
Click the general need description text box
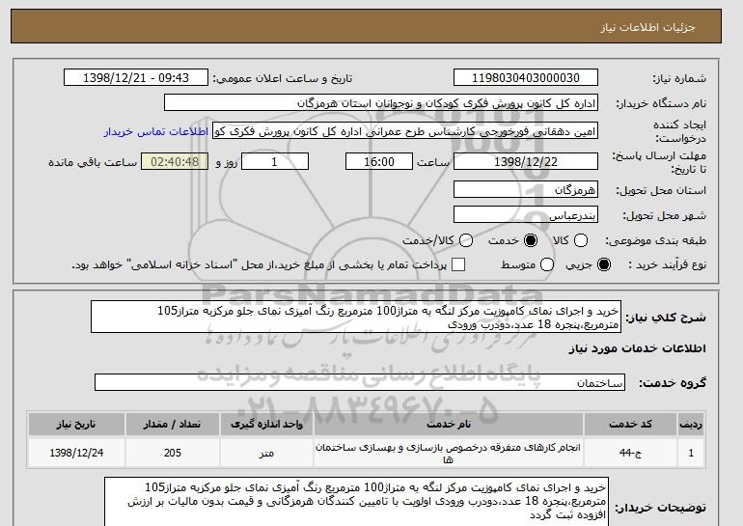(356, 317)
